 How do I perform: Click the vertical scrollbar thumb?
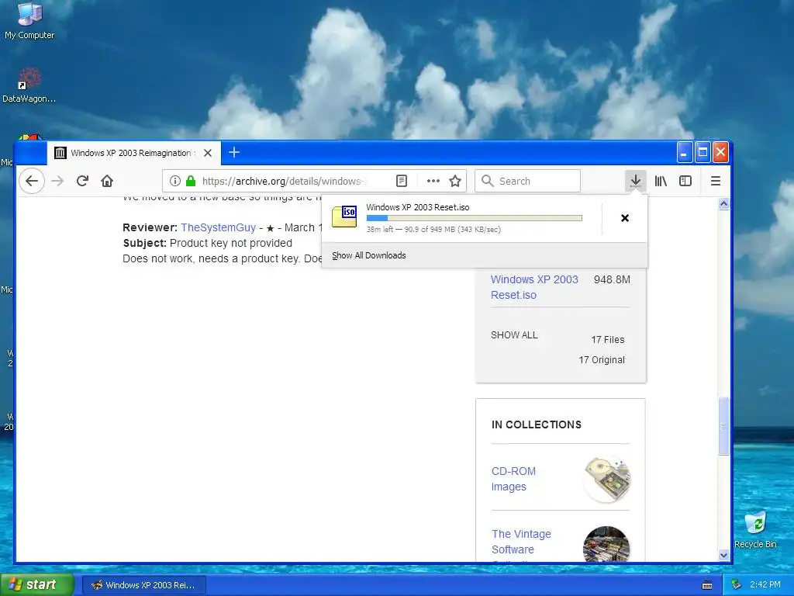point(723,426)
